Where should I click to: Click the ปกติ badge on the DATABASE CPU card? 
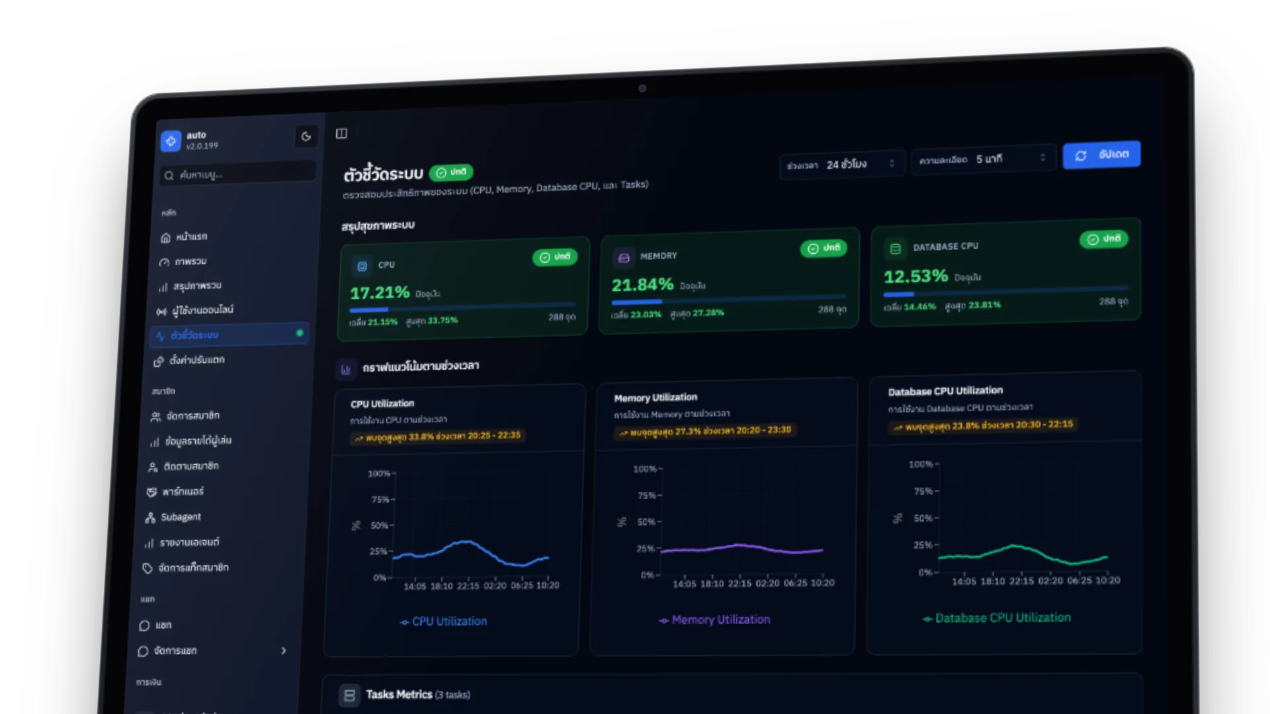tap(1104, 239)
